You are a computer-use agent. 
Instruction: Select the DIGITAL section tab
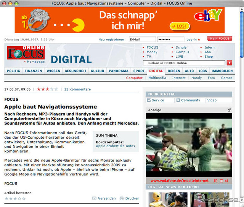tap(156, 71)
